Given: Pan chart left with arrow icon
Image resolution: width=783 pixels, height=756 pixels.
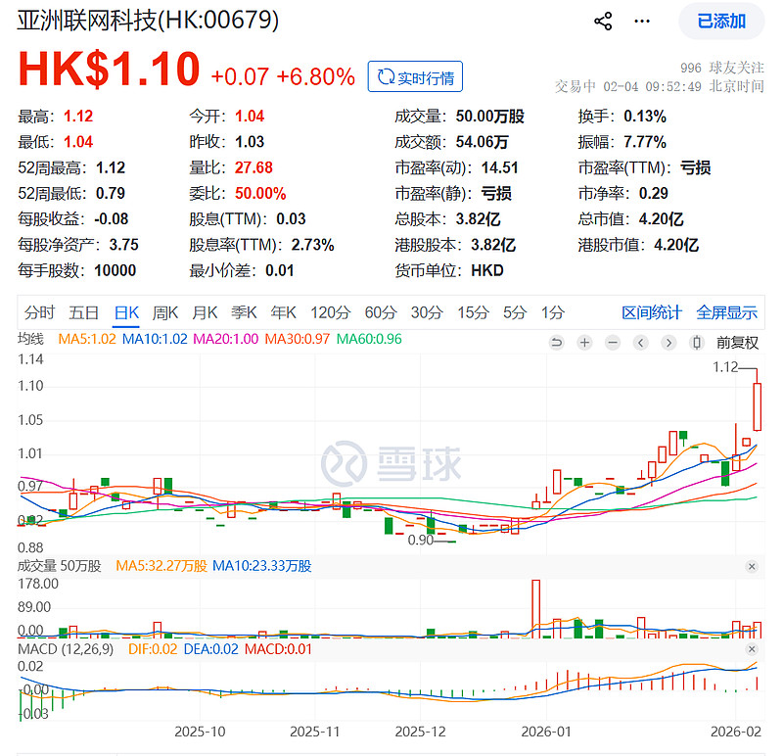Looking at the screenshot, I should point(641,343).
